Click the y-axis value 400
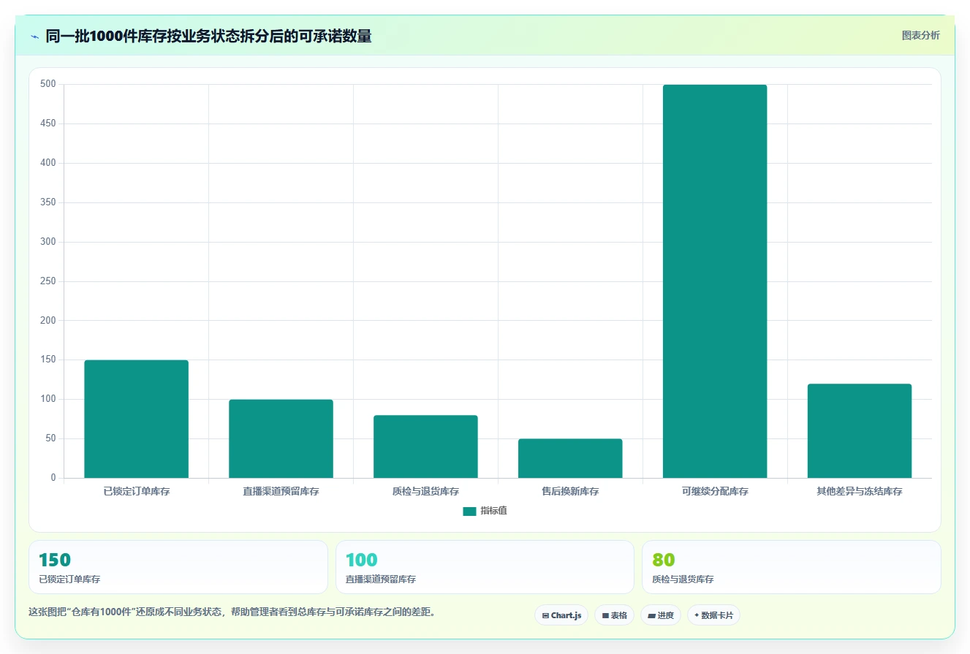Image resolution: width=970 pixels, height=654 pixels. (48, 163)
